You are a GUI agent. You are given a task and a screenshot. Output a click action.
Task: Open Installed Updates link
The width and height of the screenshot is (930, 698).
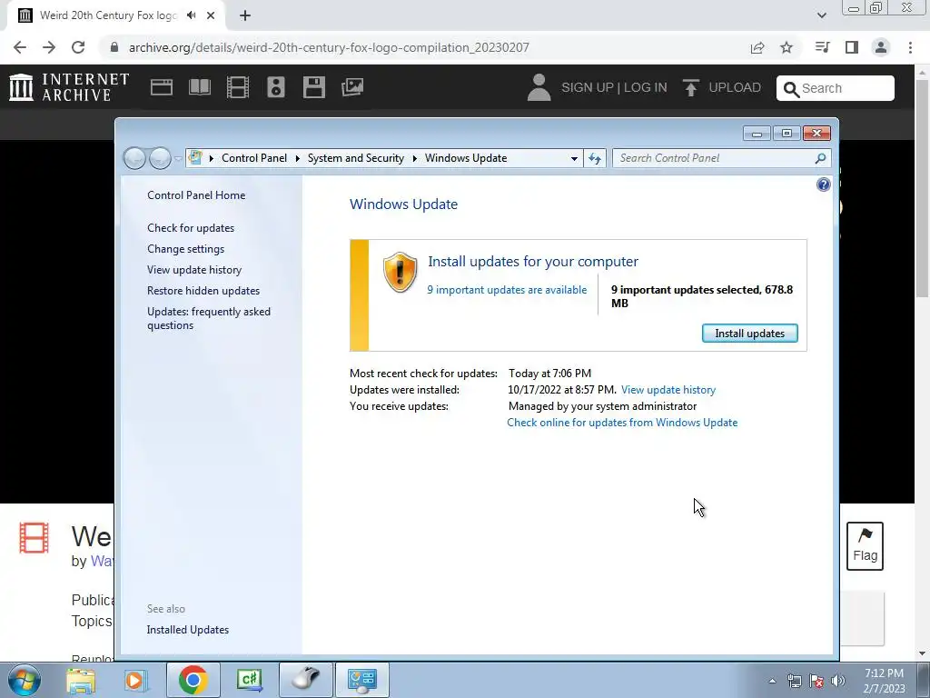tap(188, 630)
